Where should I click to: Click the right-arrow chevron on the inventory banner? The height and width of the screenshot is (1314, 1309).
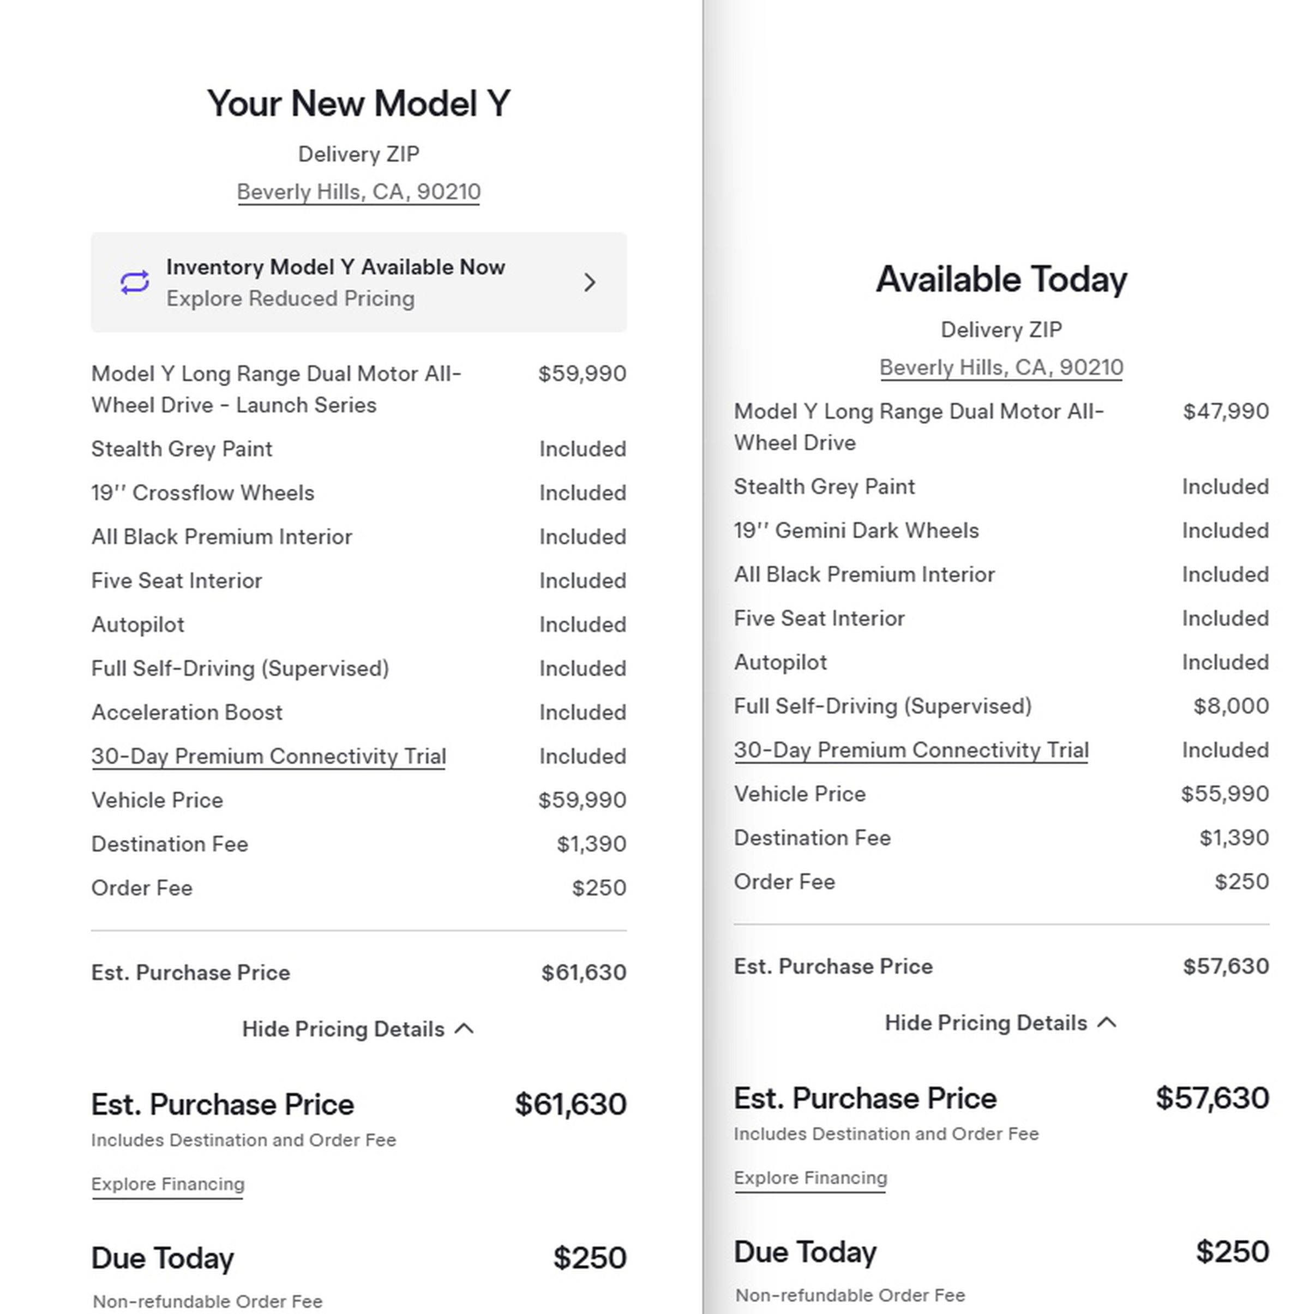[590, 282]
